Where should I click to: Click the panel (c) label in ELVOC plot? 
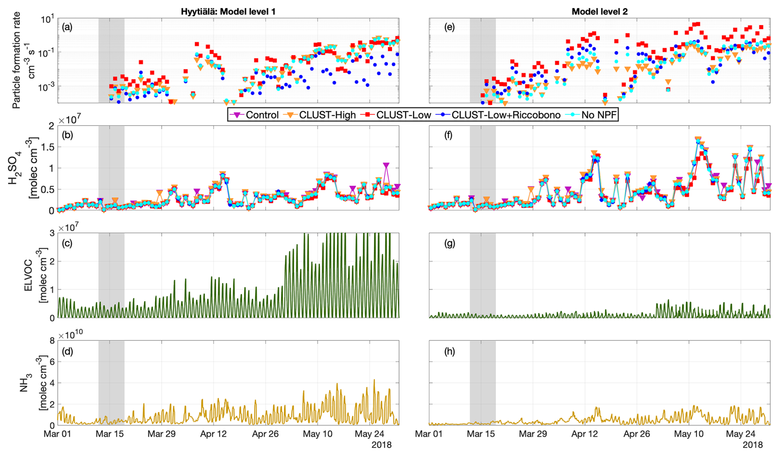click(67, 243)
